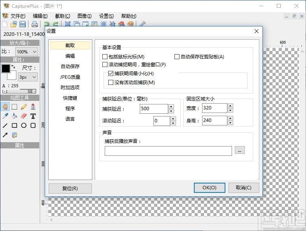Screen dimensions: 306x231
Task: Increase 身高 value with up arrow
Action: point(230,118)
